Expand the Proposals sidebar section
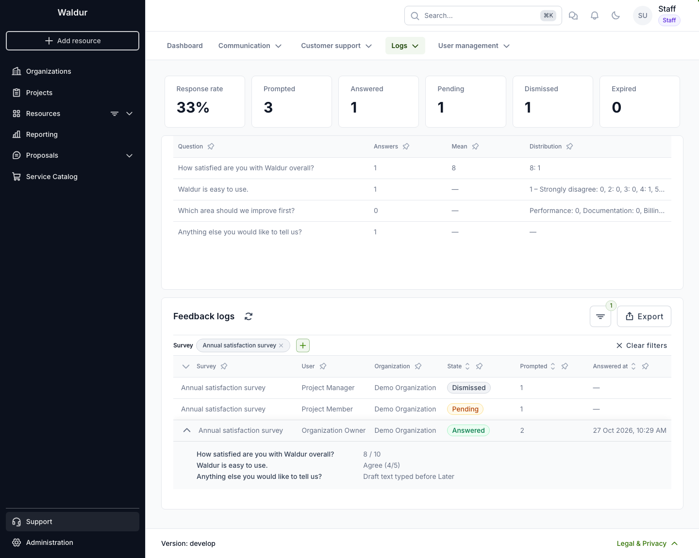 click(x=129, y=156)
